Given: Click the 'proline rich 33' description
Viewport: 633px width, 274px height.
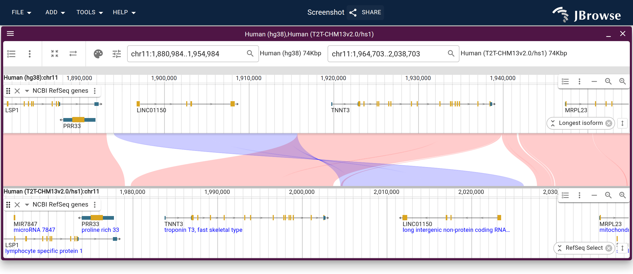Looking at the screenshot, I should tap(100, 230).
